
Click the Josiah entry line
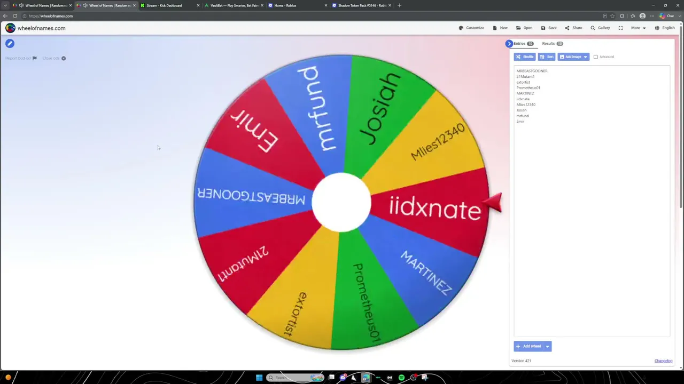tap(522, 110)
